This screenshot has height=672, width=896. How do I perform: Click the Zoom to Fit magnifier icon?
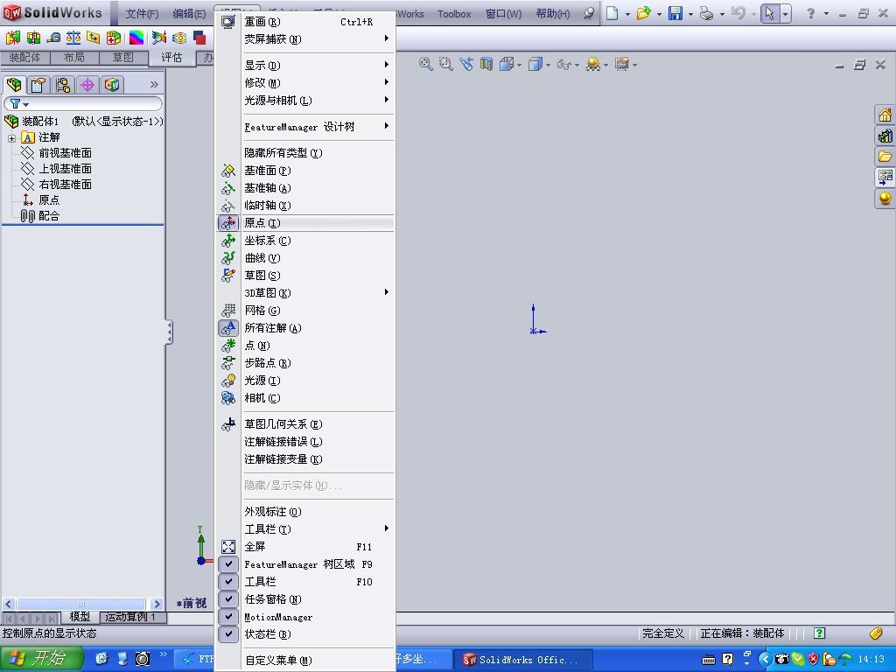click(425, 64)
